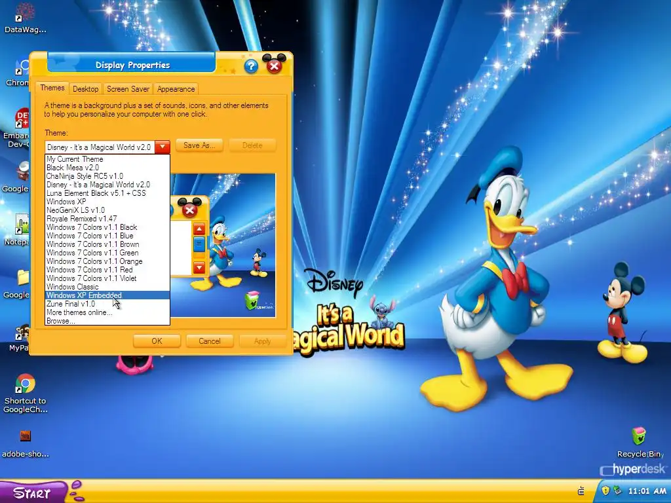Choose ChaNinja Style RC5 v1.0 theme
The image size is (671, 503).
click(107, 176)
